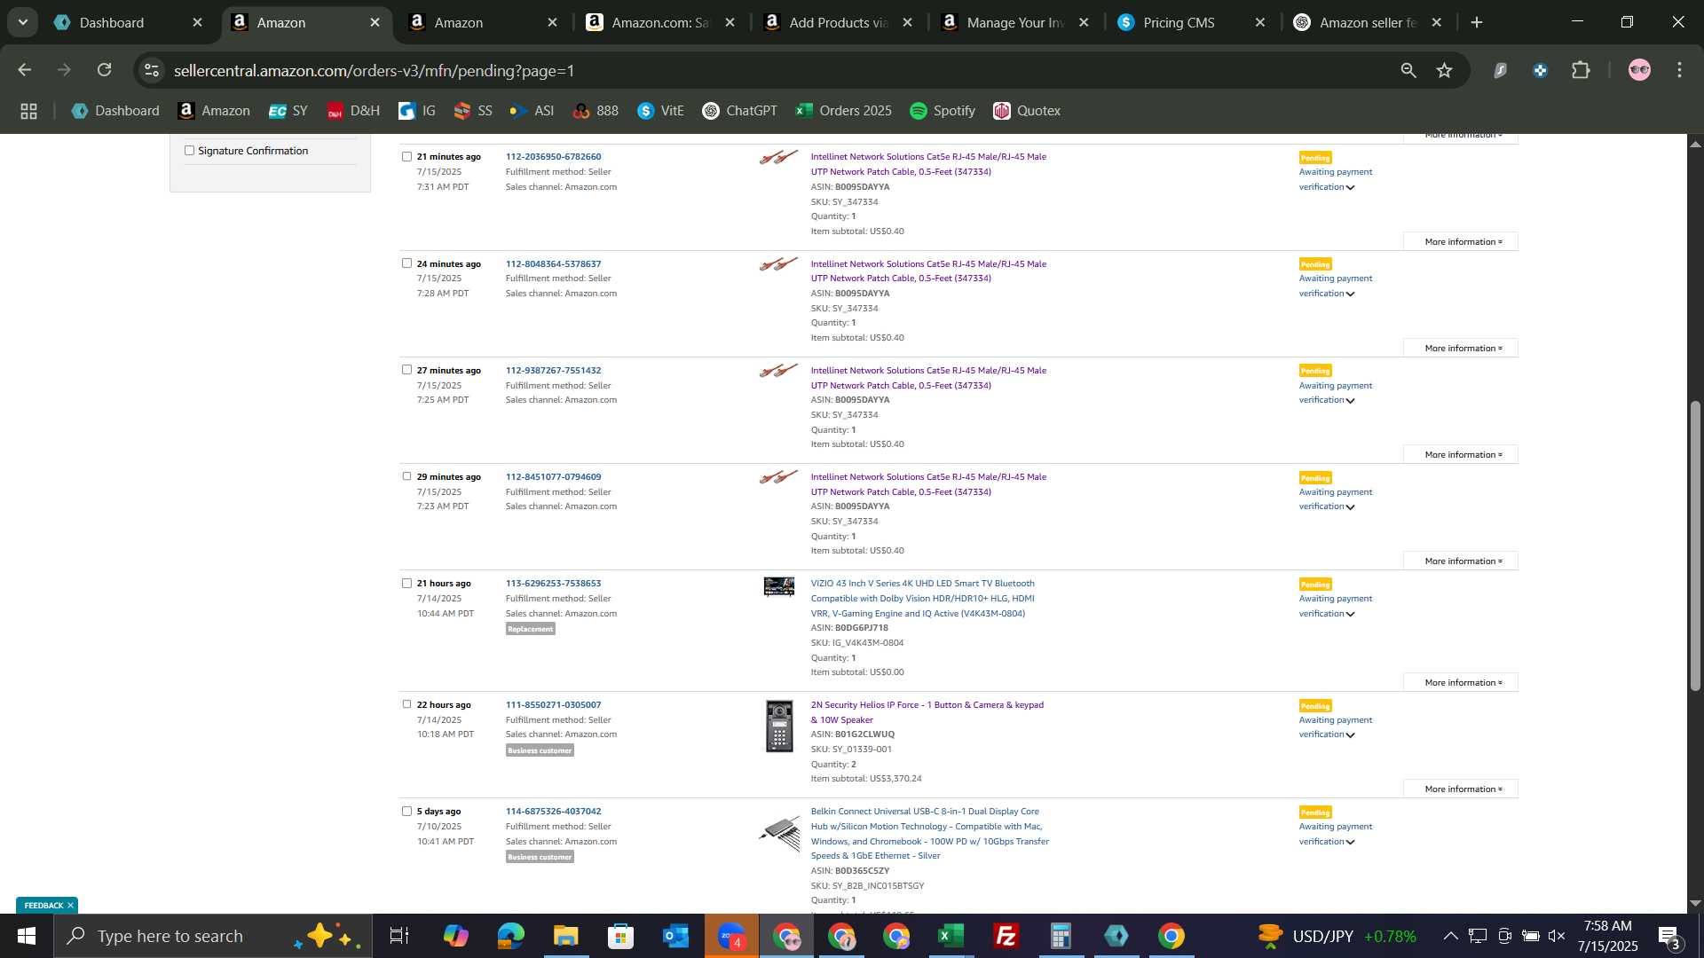Open File Explorer from the taskbar

click(566, 936)
